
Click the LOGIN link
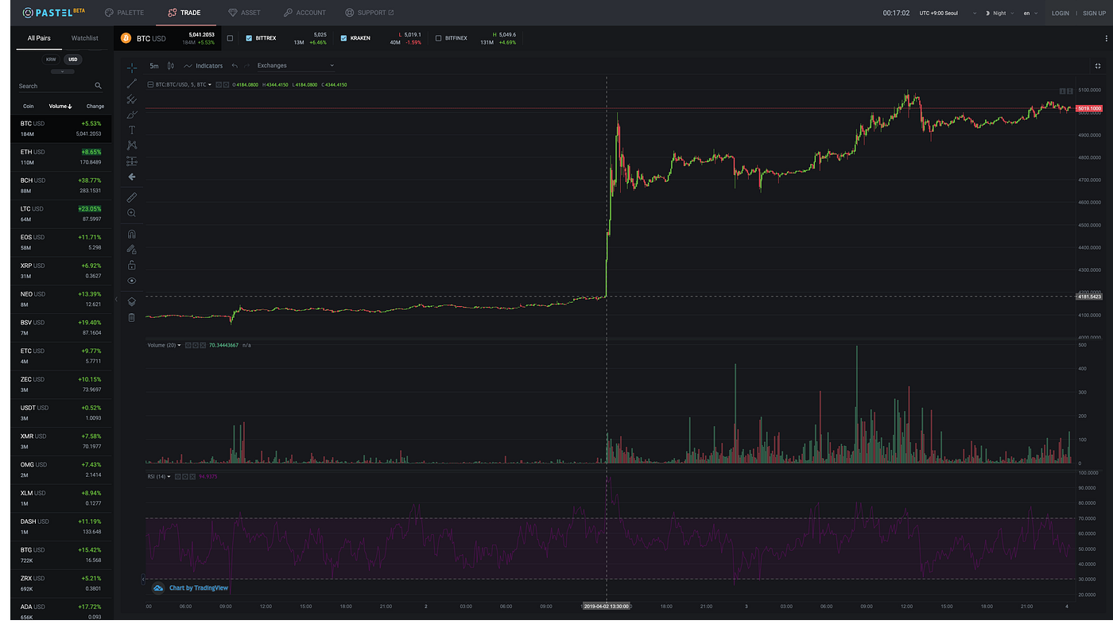tap(1061, 13)
